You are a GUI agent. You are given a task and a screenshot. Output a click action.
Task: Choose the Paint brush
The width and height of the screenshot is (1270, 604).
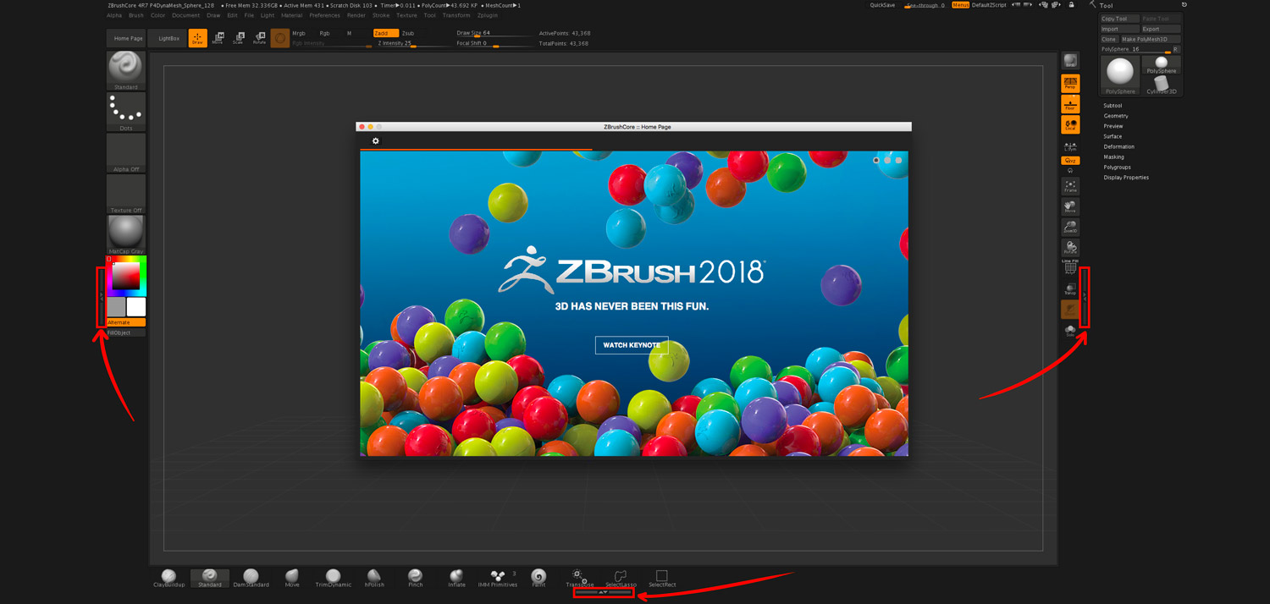click(x=538, y=579)
